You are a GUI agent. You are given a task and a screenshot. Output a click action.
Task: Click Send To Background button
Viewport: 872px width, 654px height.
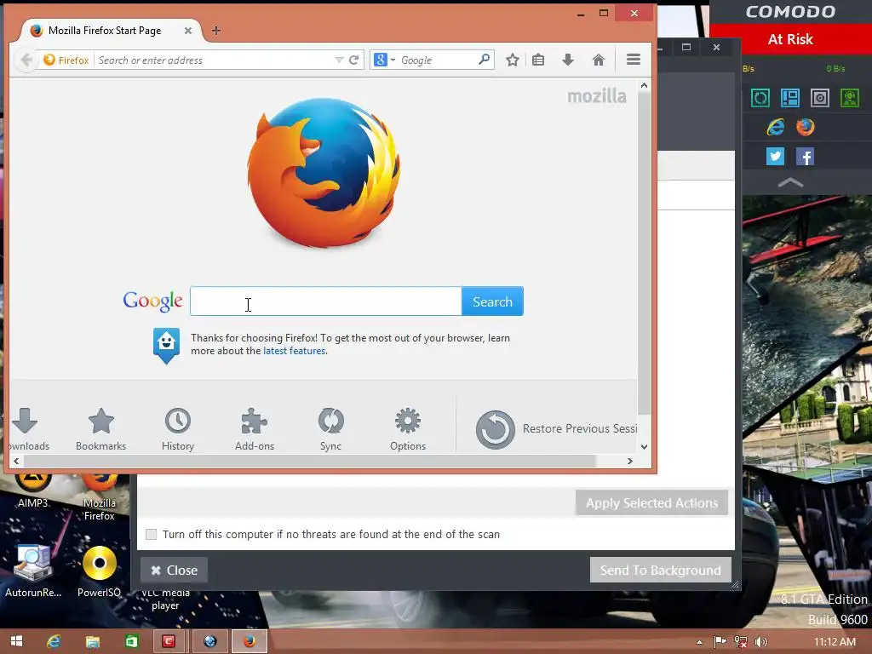[660, 570]
